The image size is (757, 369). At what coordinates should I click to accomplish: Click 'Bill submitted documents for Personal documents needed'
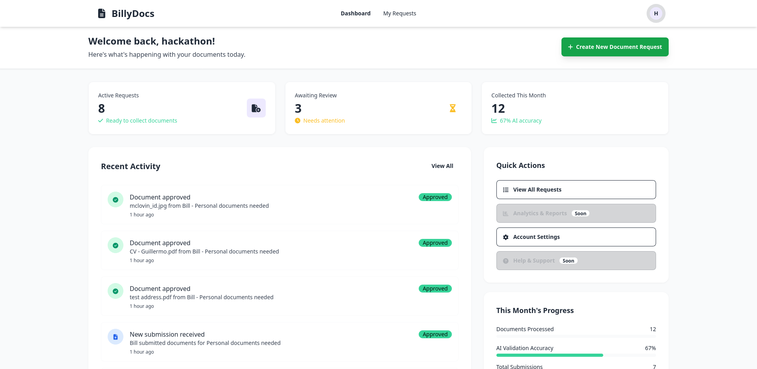(x=205, y=343)
